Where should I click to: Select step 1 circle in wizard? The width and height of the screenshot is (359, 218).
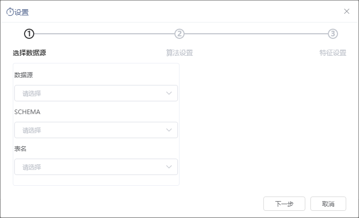pyautogui.click(x=29, y=34)
